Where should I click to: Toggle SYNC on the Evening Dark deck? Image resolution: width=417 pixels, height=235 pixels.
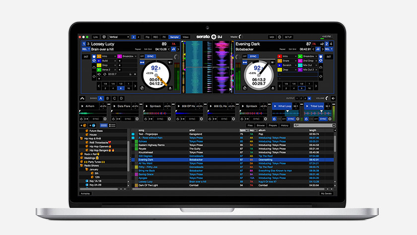click(253, 57)
